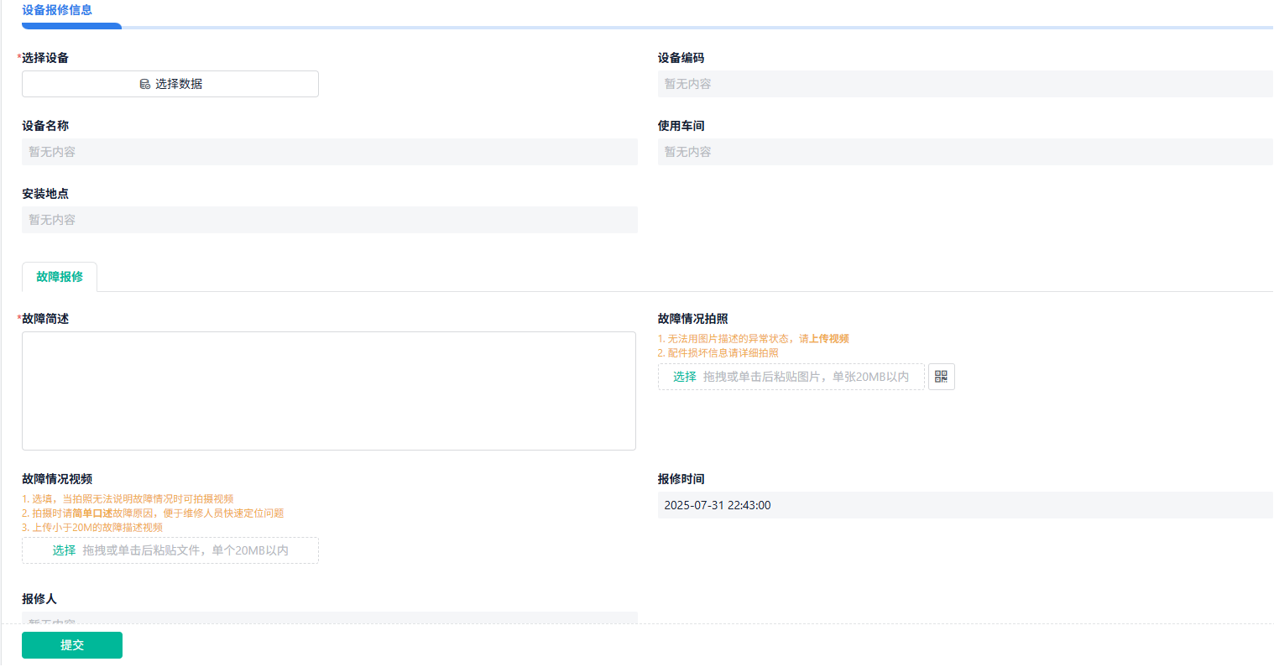This screenshot has height=667, width=1274.
Task: Click the 安装地点 installation location field
Action: (x=327, y=220)
